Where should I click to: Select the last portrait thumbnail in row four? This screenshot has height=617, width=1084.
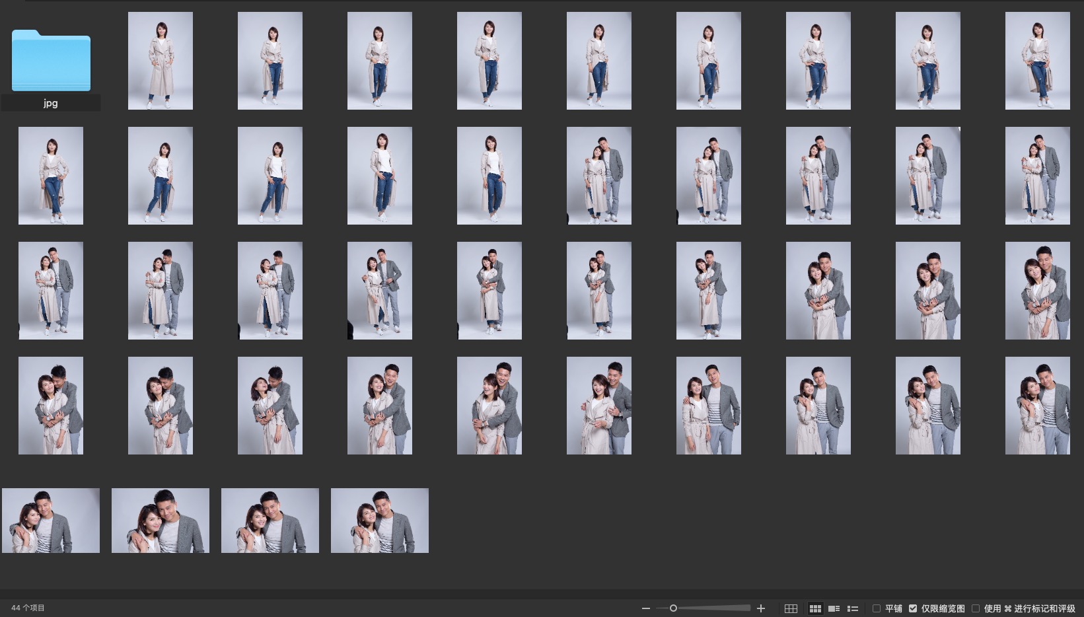1037,406
